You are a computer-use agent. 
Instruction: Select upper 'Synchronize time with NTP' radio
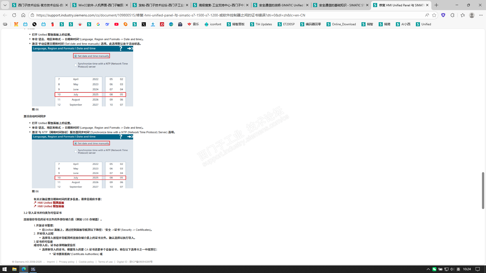click(x=76, y=65)
